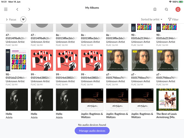Go back with the left arrow
The image size is (184, 138).
point(17,9)
